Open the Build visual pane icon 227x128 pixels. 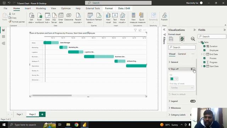coord(171,39)
